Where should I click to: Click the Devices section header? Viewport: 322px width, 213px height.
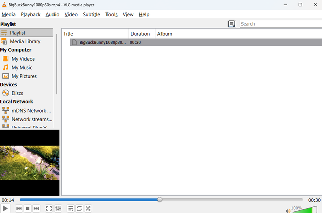tap(9, 85)
